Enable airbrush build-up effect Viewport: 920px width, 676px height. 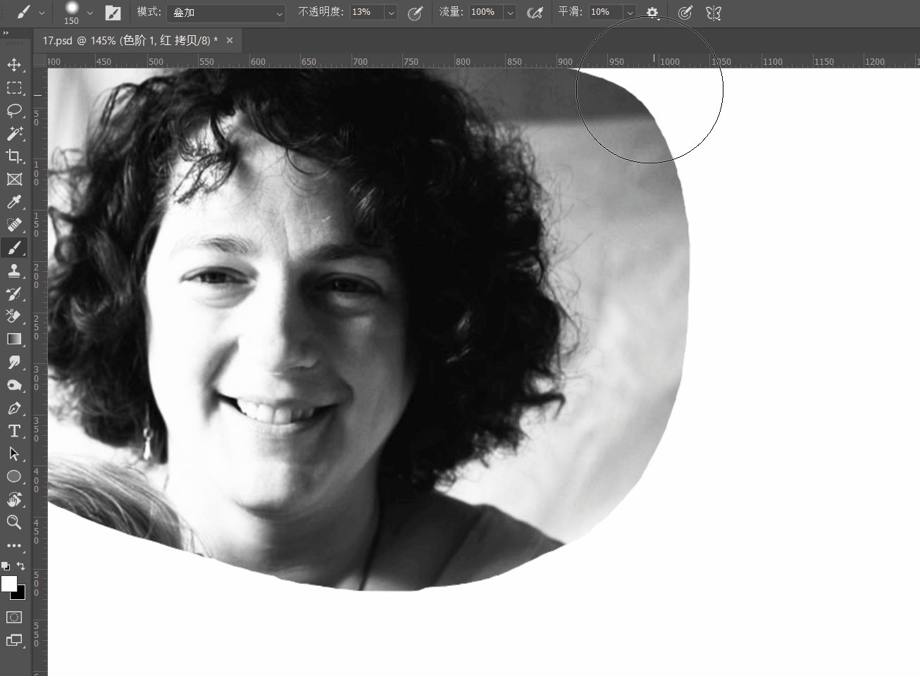coord(535,13)
